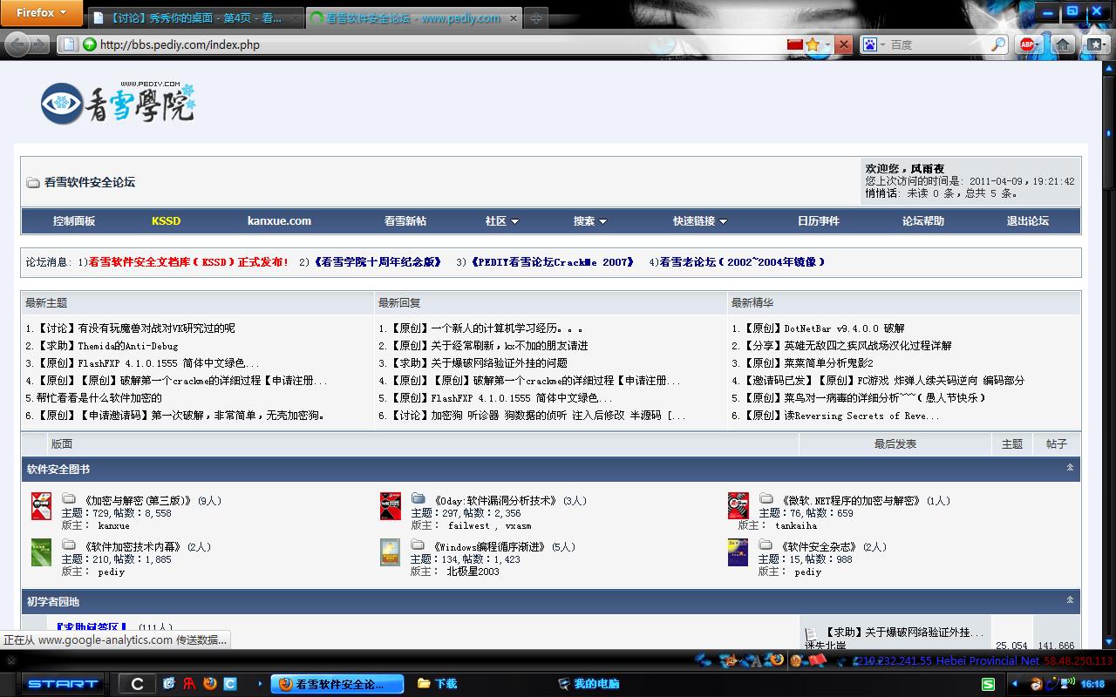This screenshot has width=1116, height=697.
Task: Expand the 社区 dropdown menu
Action: coord(501,221)
